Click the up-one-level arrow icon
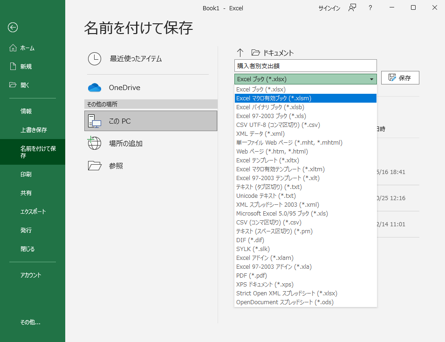The width and height of the screenshot is (445, 342). pos(240,53)
